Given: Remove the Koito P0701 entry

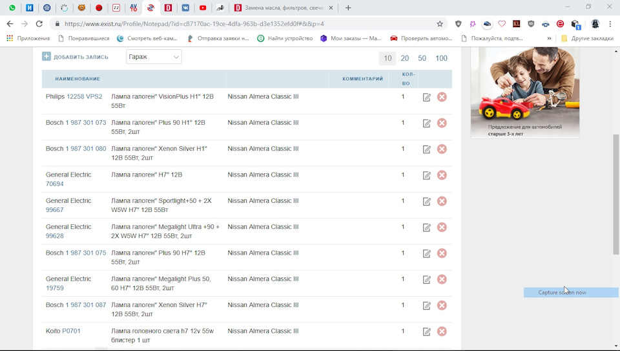Looking at the screenshot, I should [442, 332].
